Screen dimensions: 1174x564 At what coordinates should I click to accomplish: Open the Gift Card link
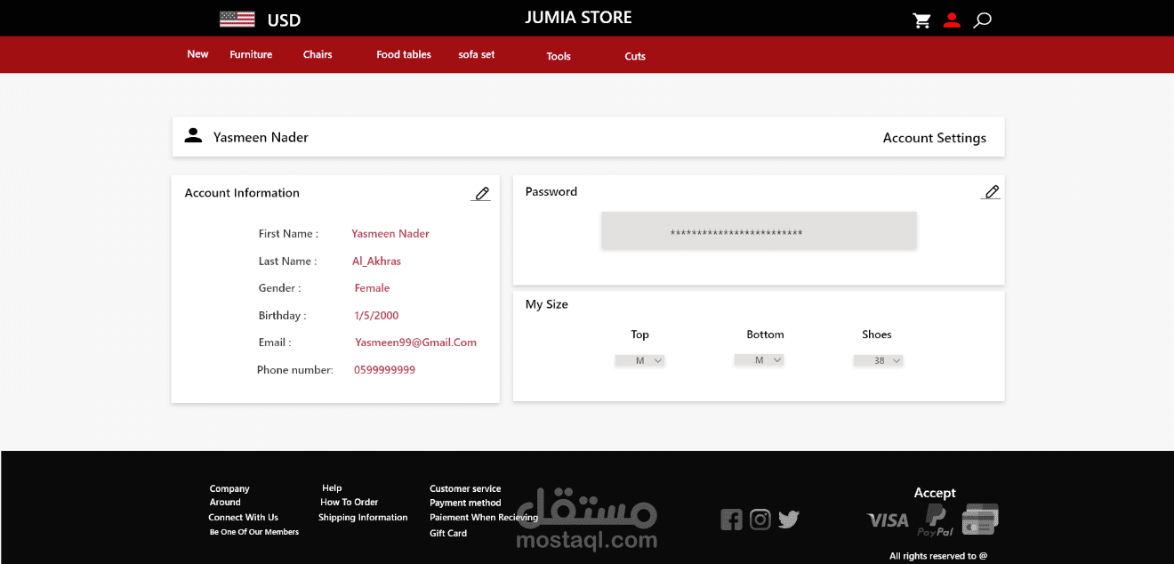tap(448, 533)
